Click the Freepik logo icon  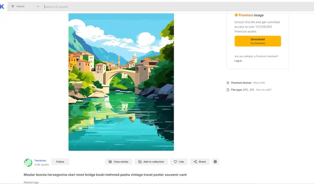coord(2,7)
